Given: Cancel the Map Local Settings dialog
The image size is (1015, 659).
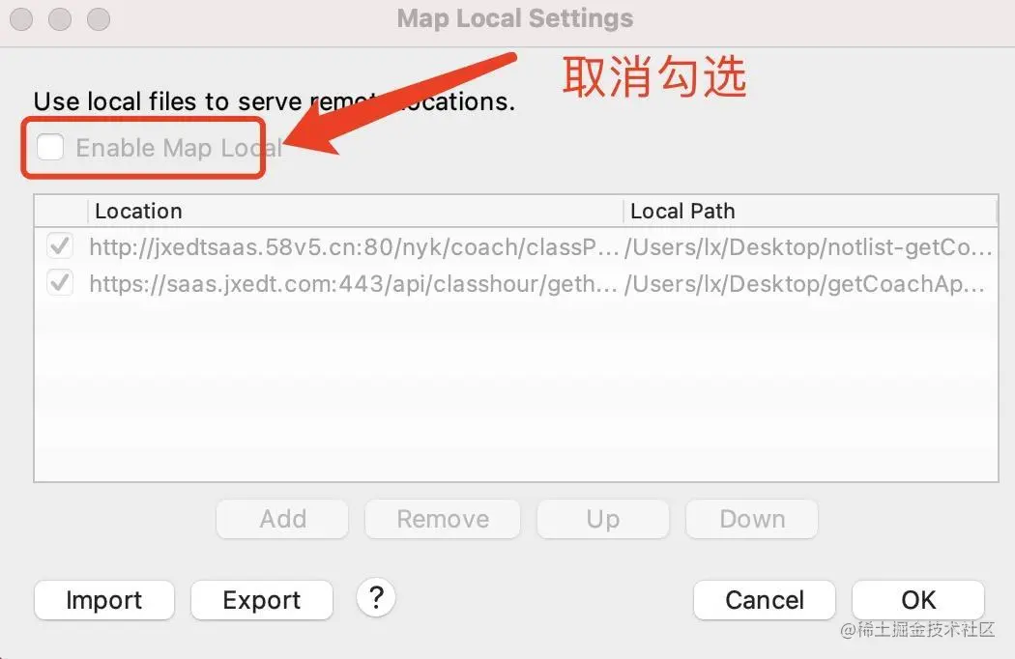Looking at the screenshot, I should (x=765, y=600).
